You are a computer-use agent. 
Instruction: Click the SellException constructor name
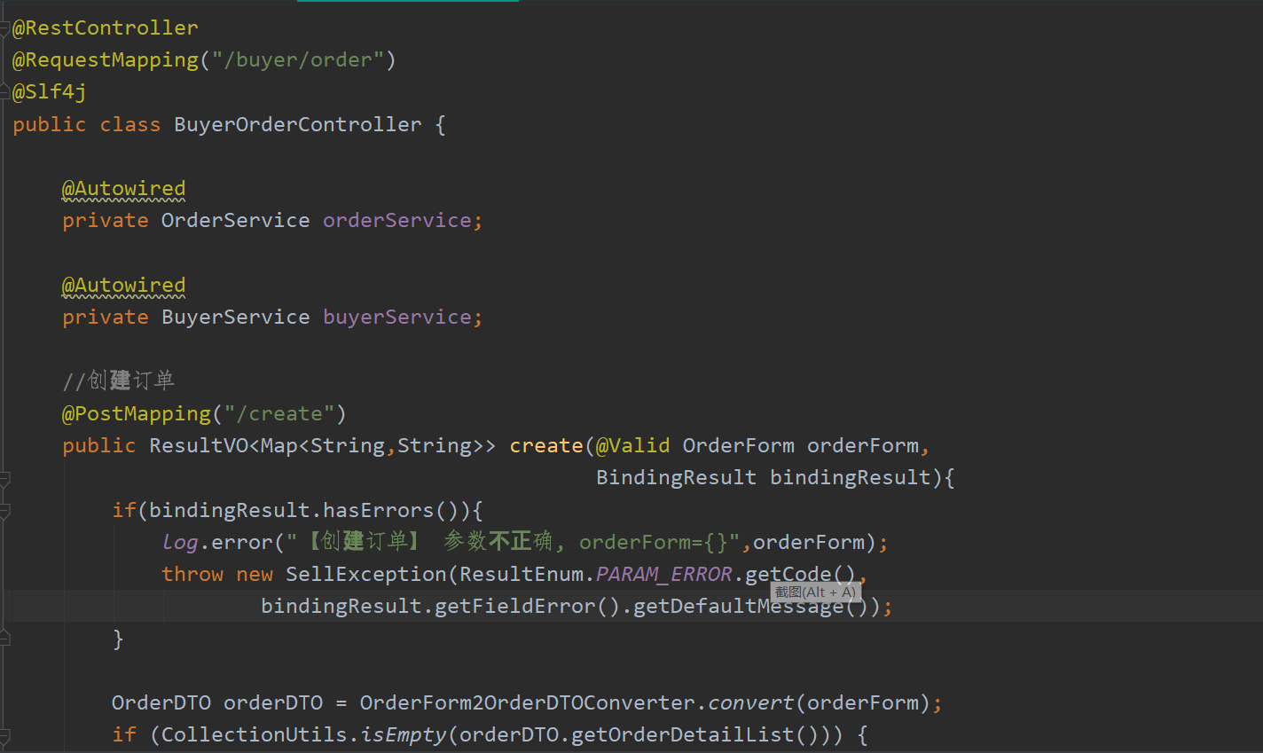(x=366, y=575)
